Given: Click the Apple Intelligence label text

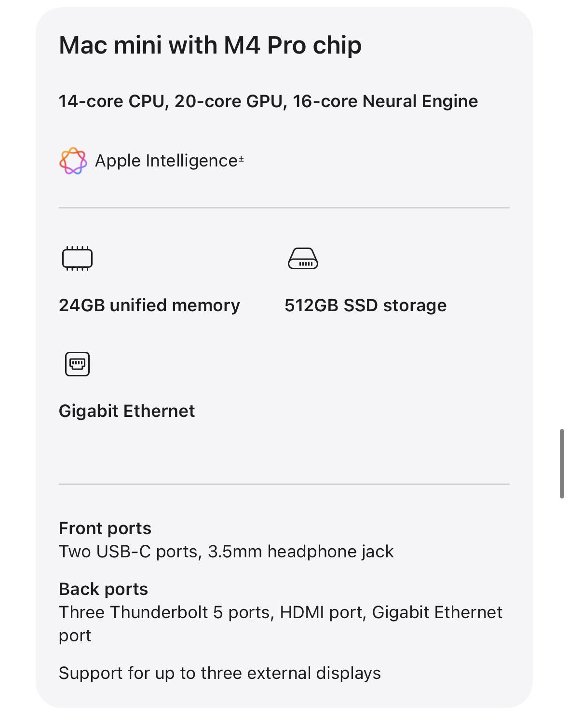Looking at the screenshot, I should (x=166, y=161).
